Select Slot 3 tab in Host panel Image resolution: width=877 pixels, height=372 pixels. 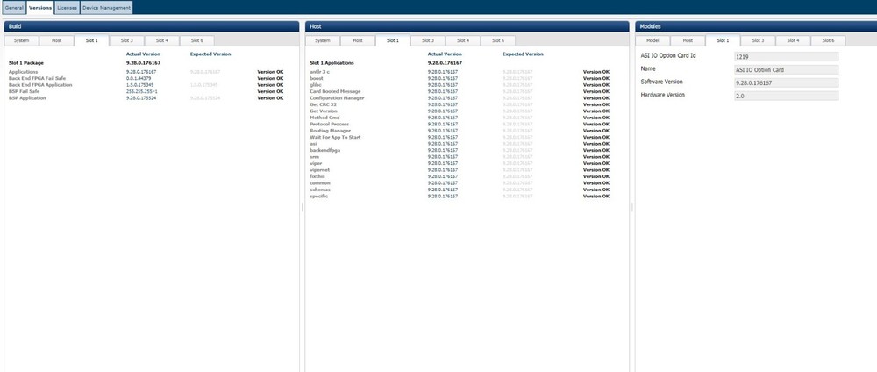pyautogui.click(x=428, y=40)
